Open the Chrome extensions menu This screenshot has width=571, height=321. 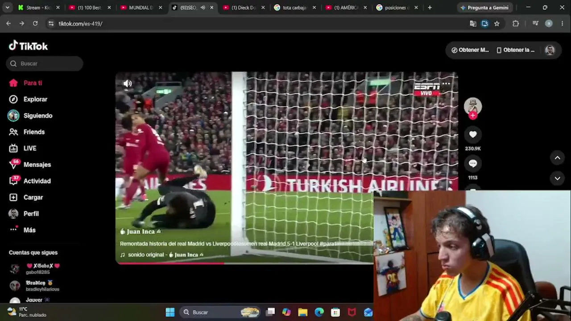[x=516, y=24]
